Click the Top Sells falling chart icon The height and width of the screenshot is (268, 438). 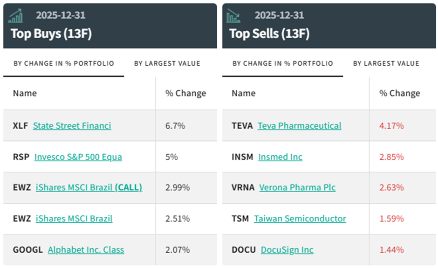coord(233,16)
